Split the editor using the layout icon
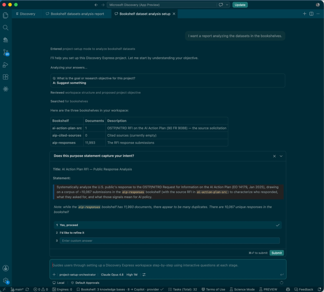This screenshot has height=292, width=324. 311,14
